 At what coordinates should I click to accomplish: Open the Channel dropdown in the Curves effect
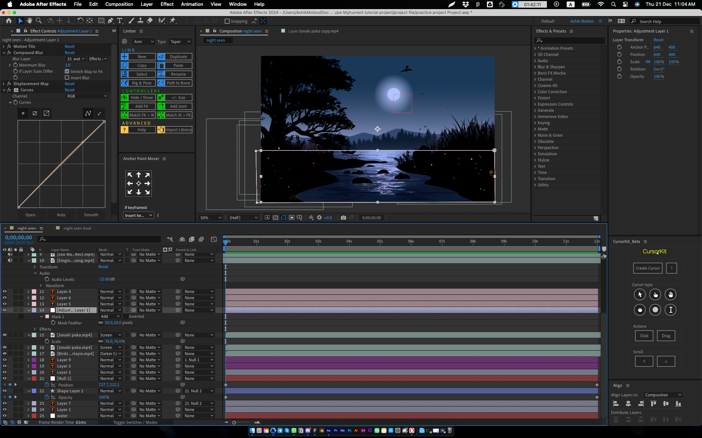(87, 96)
